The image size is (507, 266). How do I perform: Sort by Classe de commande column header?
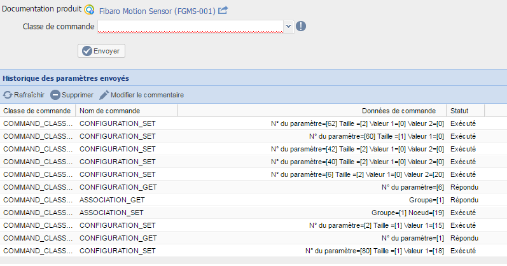pos(37,111)
